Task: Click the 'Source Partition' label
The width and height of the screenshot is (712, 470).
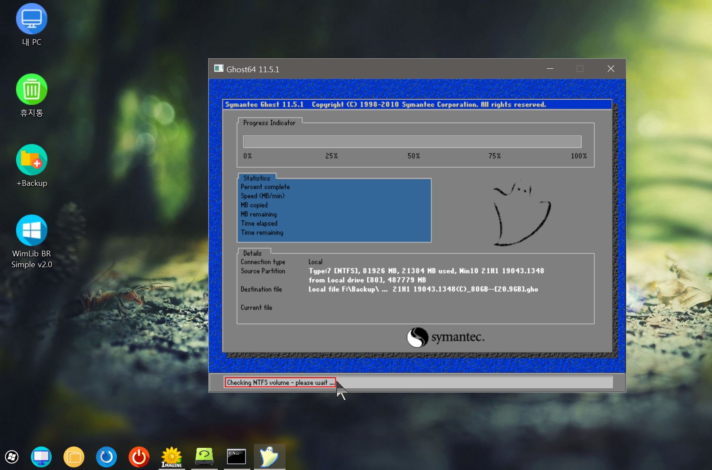Action: click(263, 271)
